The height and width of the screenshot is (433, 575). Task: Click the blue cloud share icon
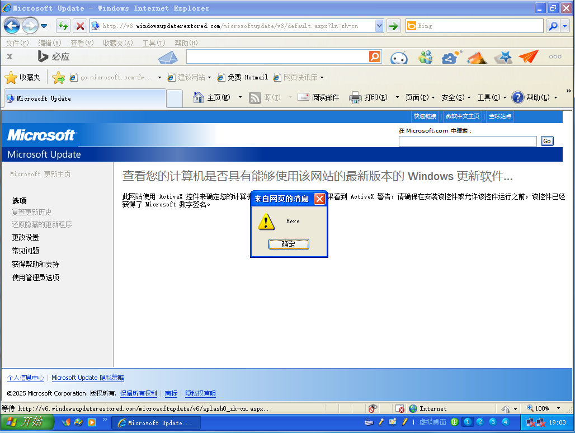coord(451,57)
